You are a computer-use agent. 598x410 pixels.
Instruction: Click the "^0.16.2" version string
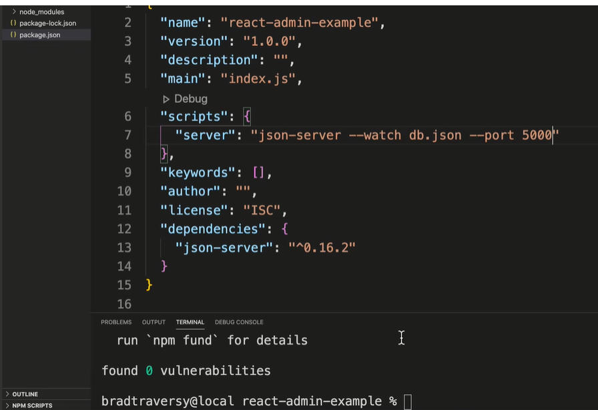click(x=322, y=248)
